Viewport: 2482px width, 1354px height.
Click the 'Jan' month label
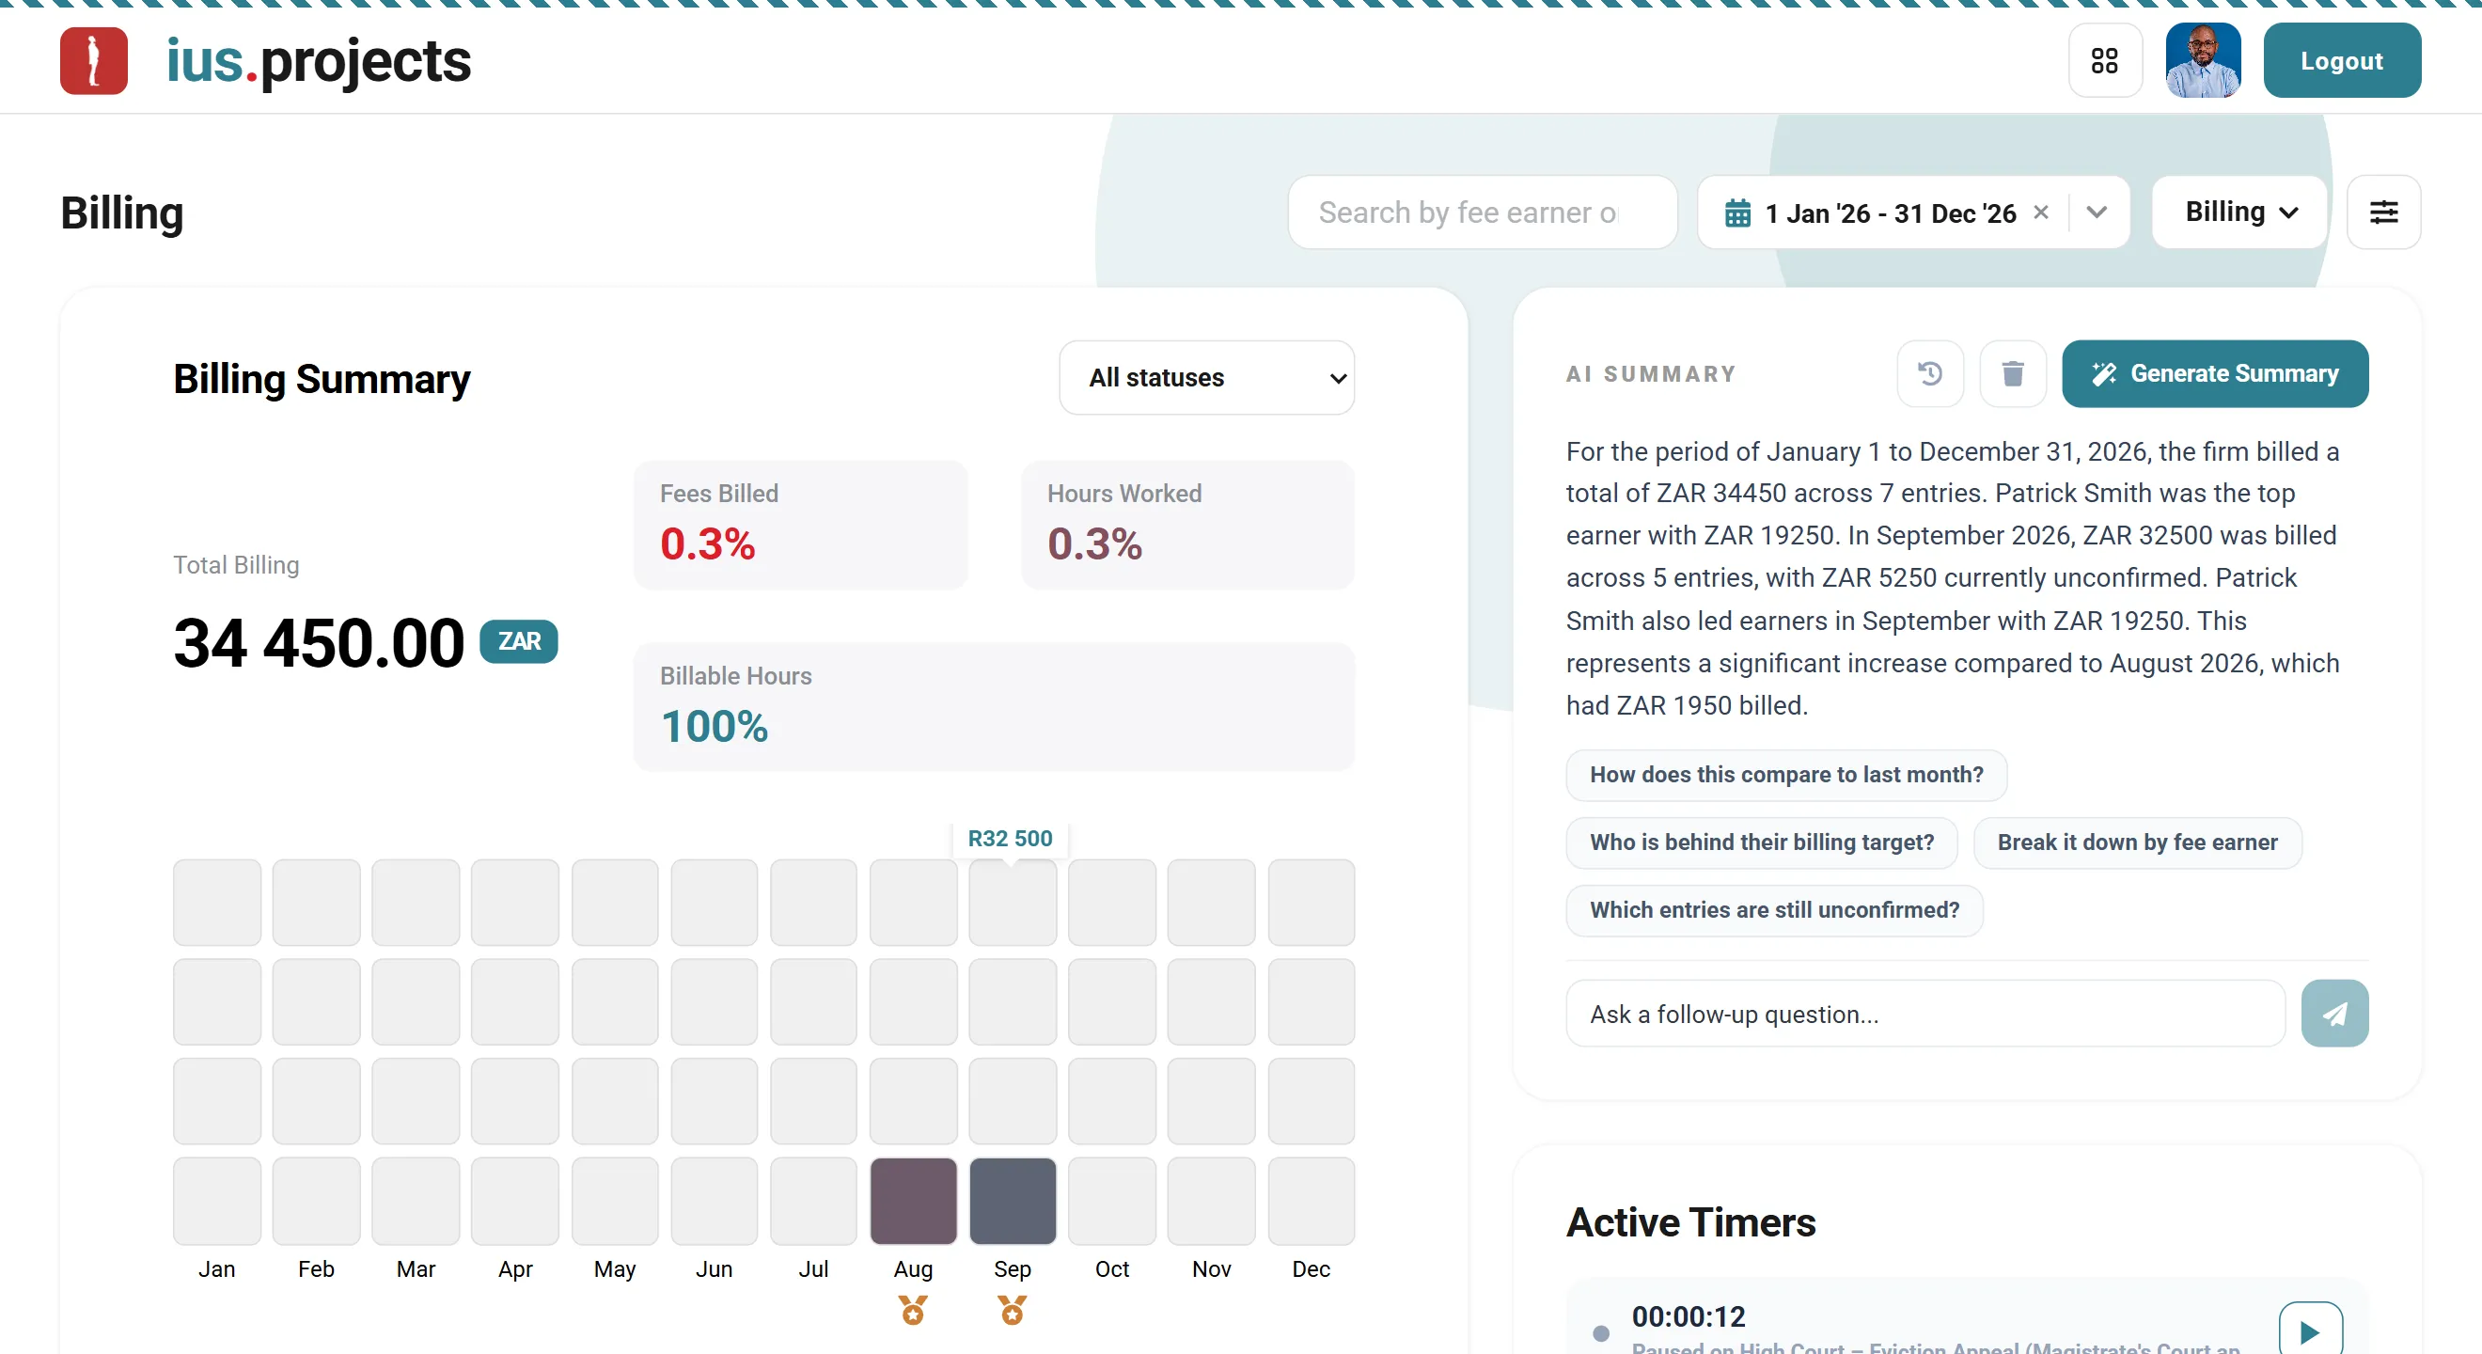click(x=217, y=1269)
